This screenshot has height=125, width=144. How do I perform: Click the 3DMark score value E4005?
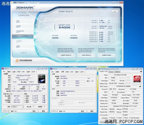point(65,27)
